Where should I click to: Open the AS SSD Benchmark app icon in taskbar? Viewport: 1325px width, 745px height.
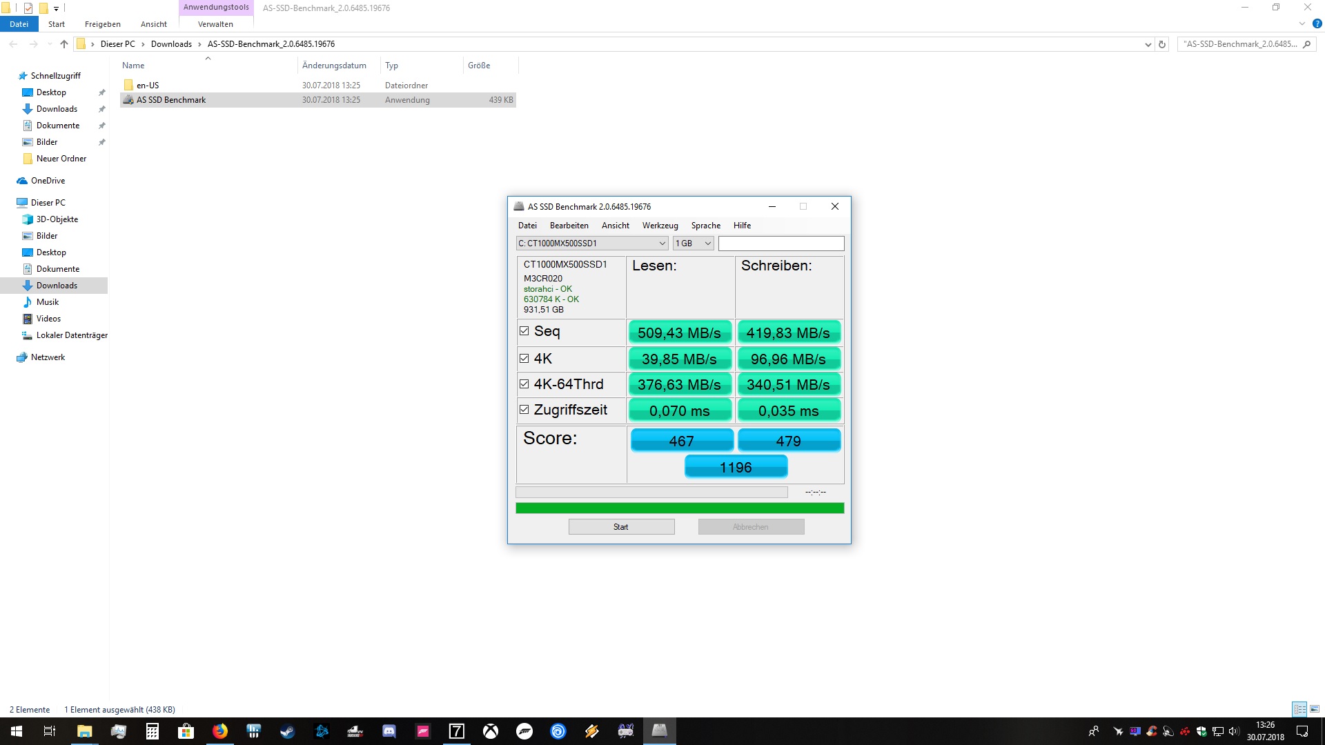(x=659, y=731)
